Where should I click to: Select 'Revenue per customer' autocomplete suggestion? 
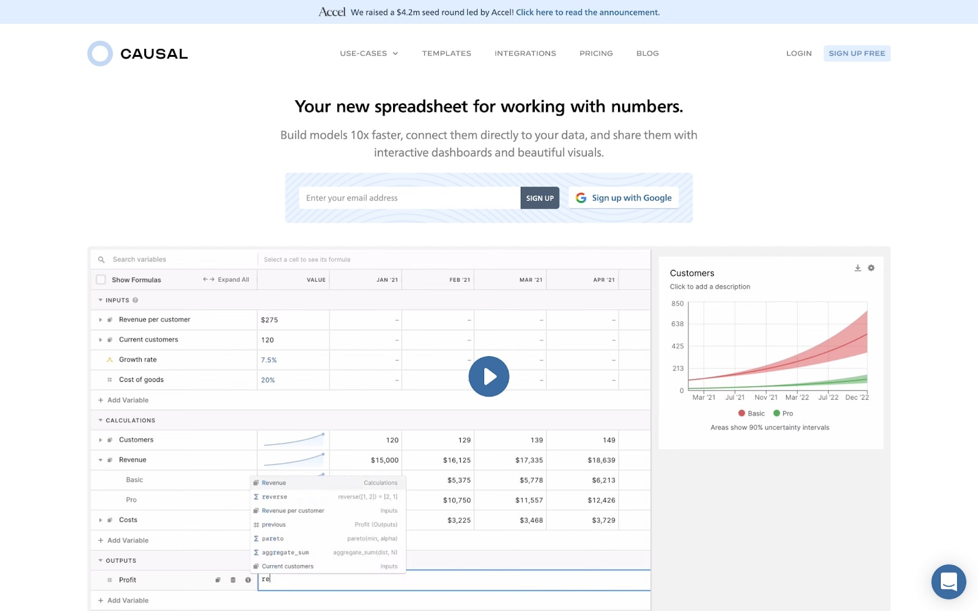point(328,511)
